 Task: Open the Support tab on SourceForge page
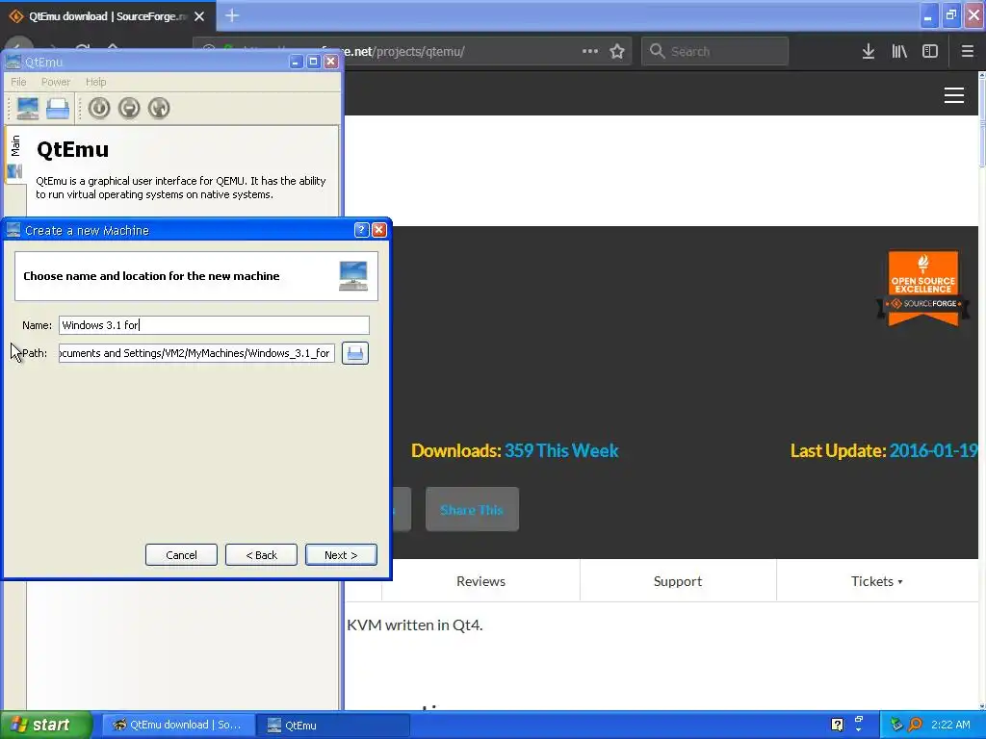click(678, 581)
